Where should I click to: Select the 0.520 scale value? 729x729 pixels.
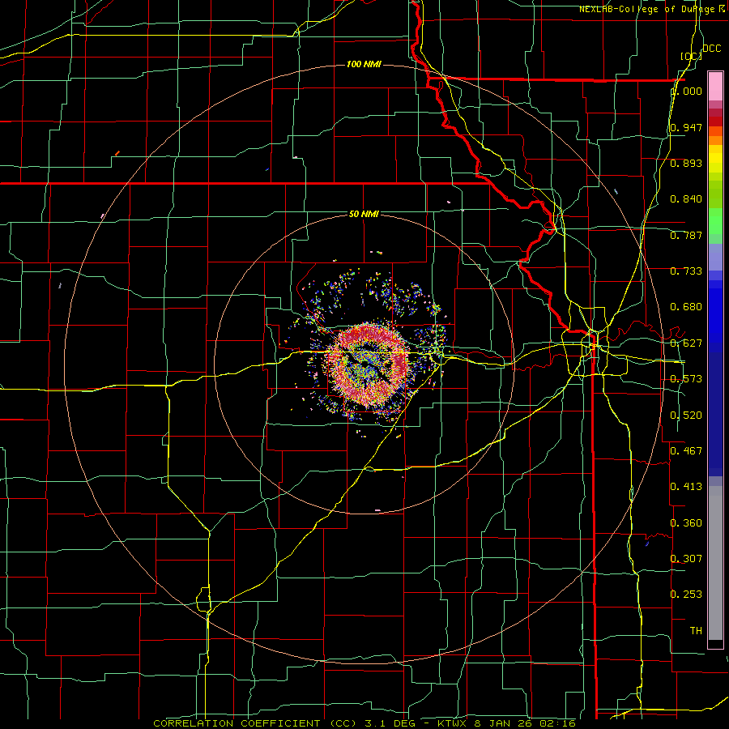tap(686, 416)
